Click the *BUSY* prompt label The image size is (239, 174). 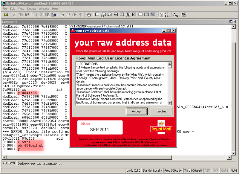coord(9,163)
